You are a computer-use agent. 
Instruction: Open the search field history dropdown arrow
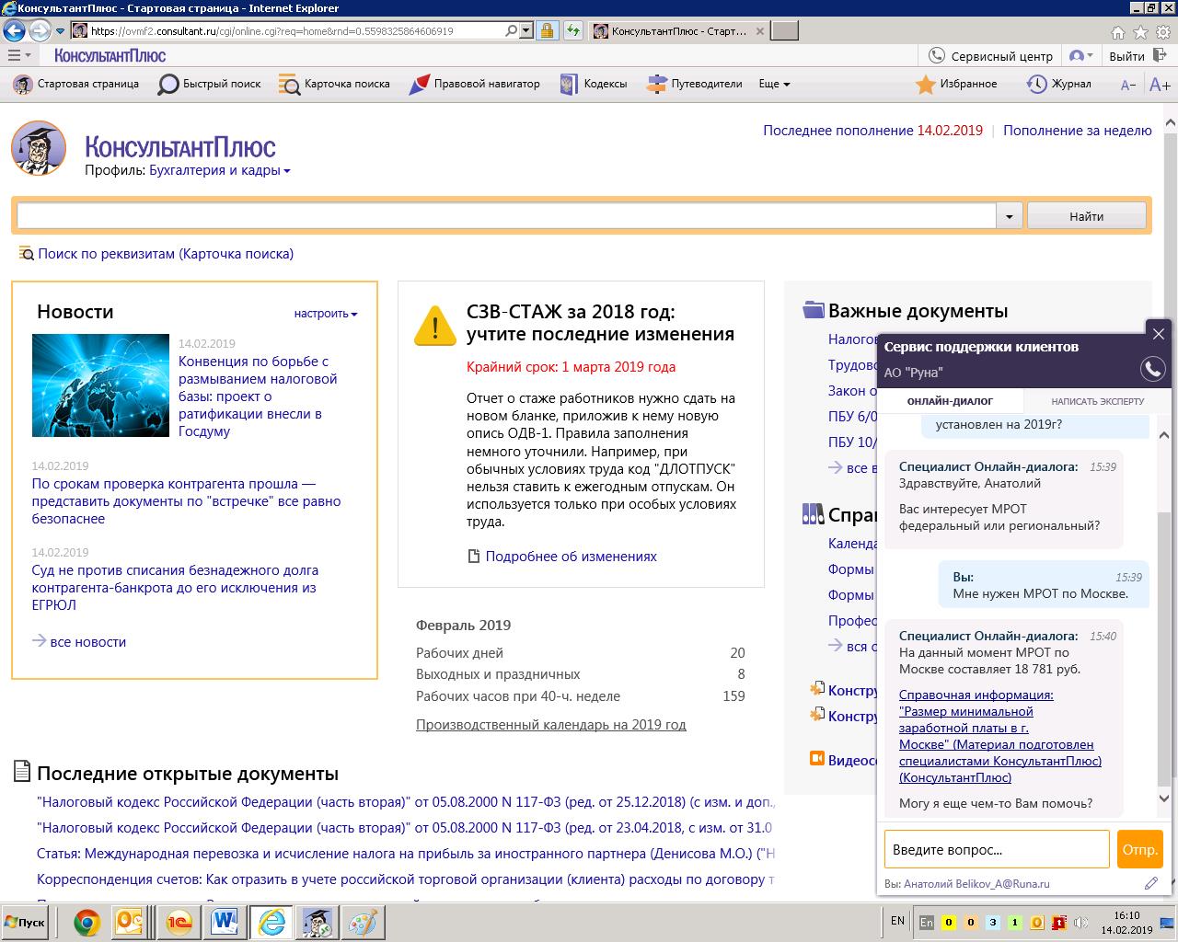click(1009, 216)
